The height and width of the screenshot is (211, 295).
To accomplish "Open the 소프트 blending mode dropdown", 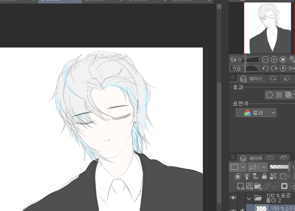I will (x=258, y=167).
